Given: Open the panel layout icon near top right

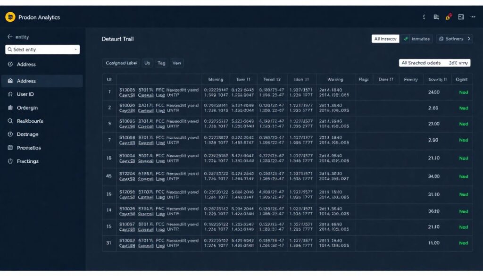Looking at the screenshot, I should (x=460, y=17).
